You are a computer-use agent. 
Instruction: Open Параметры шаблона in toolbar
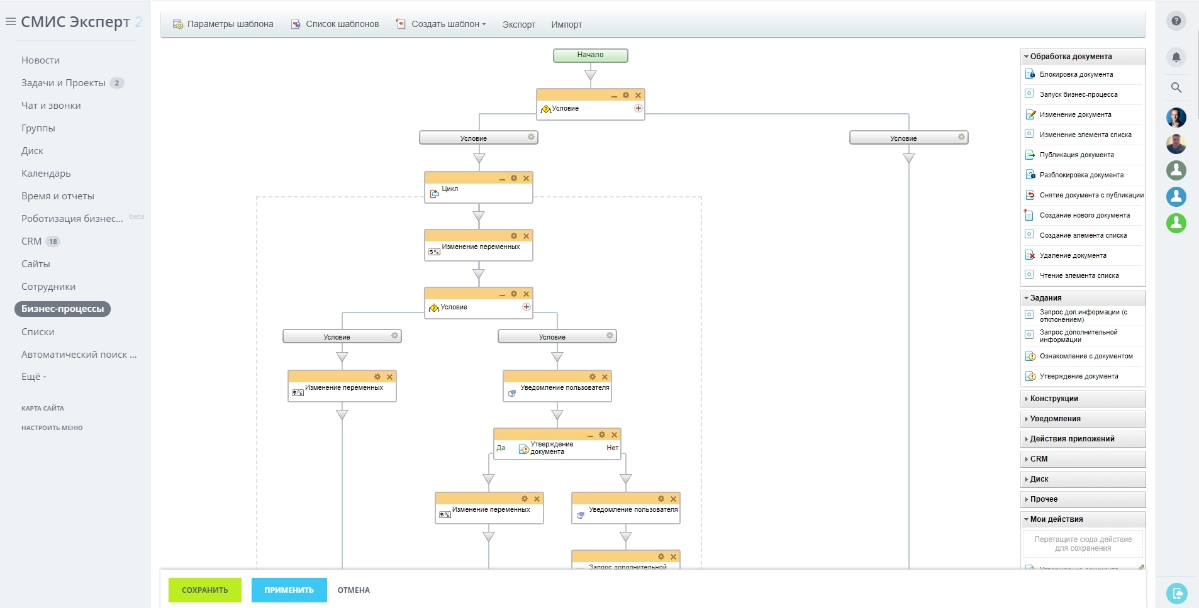click(x=223, y=25)
